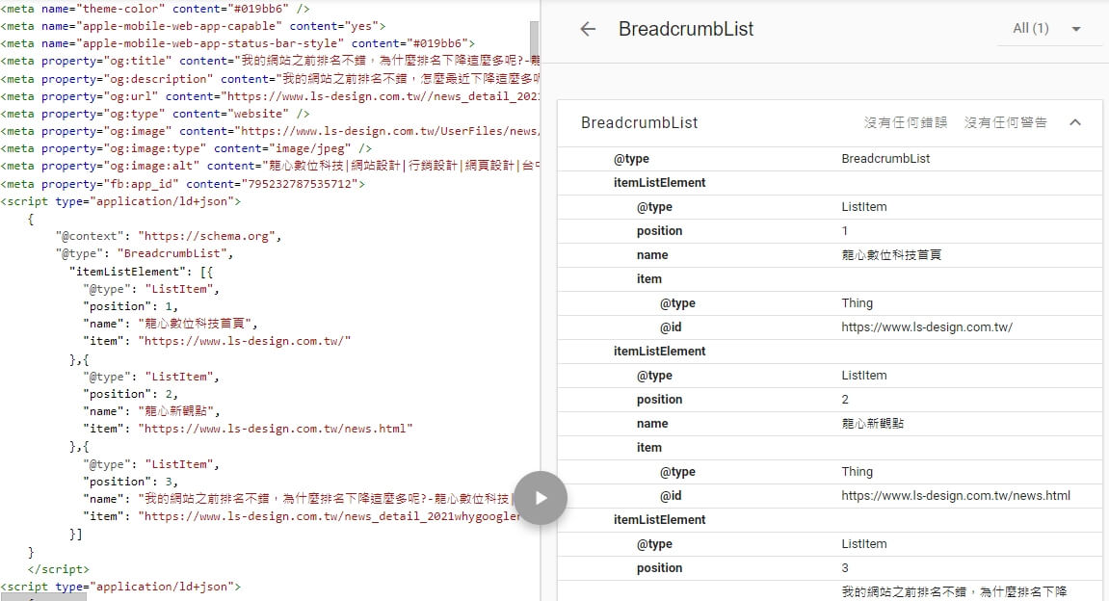
Task: Click the 沒有任何警告 status label
Action: click(1005, 122)
